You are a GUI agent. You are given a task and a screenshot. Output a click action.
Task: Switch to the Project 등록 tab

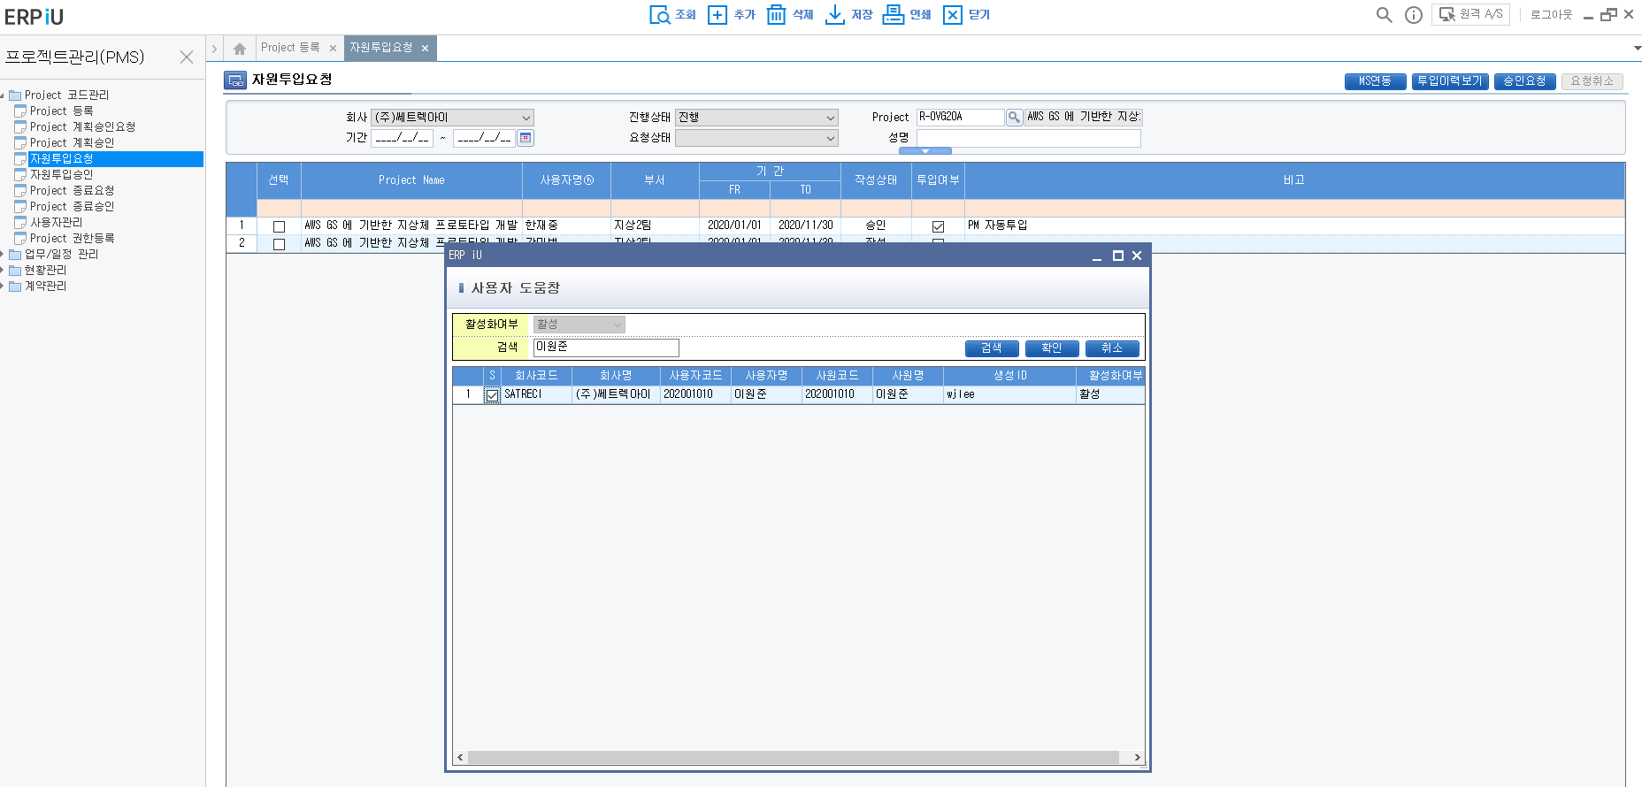pos(290,48)
